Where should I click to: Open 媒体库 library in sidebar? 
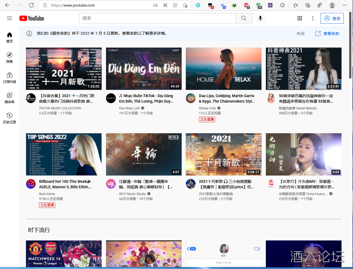(10, 98)
